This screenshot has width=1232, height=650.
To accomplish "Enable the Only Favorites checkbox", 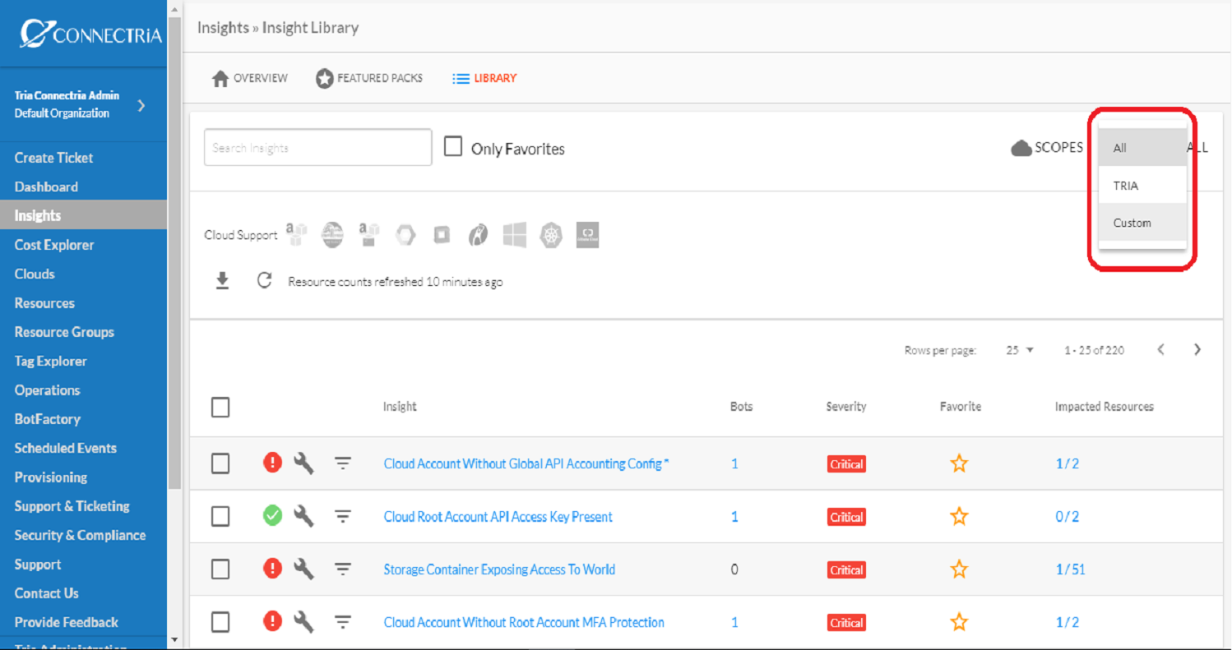I will coord(453,147).
